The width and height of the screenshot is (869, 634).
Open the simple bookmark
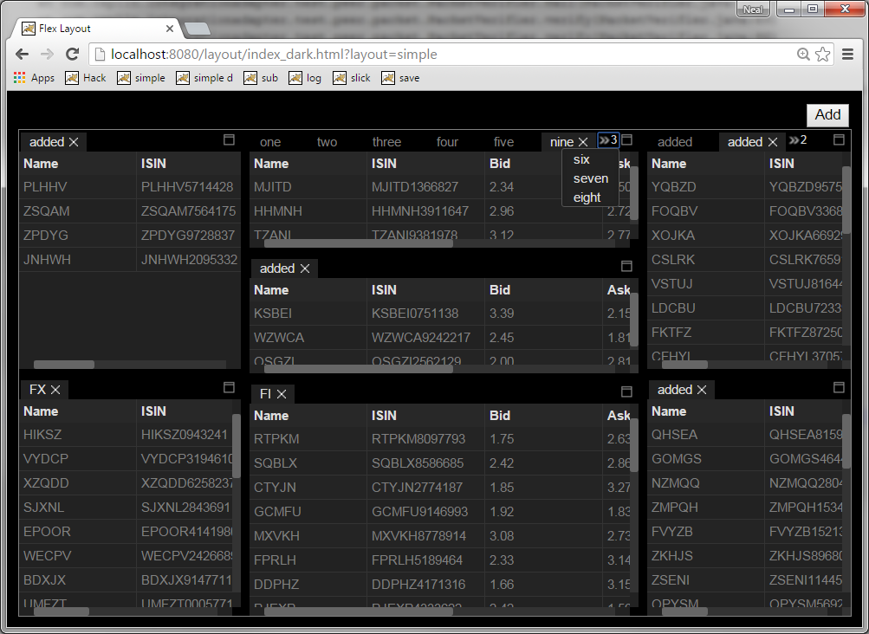[x=141, y=78]
